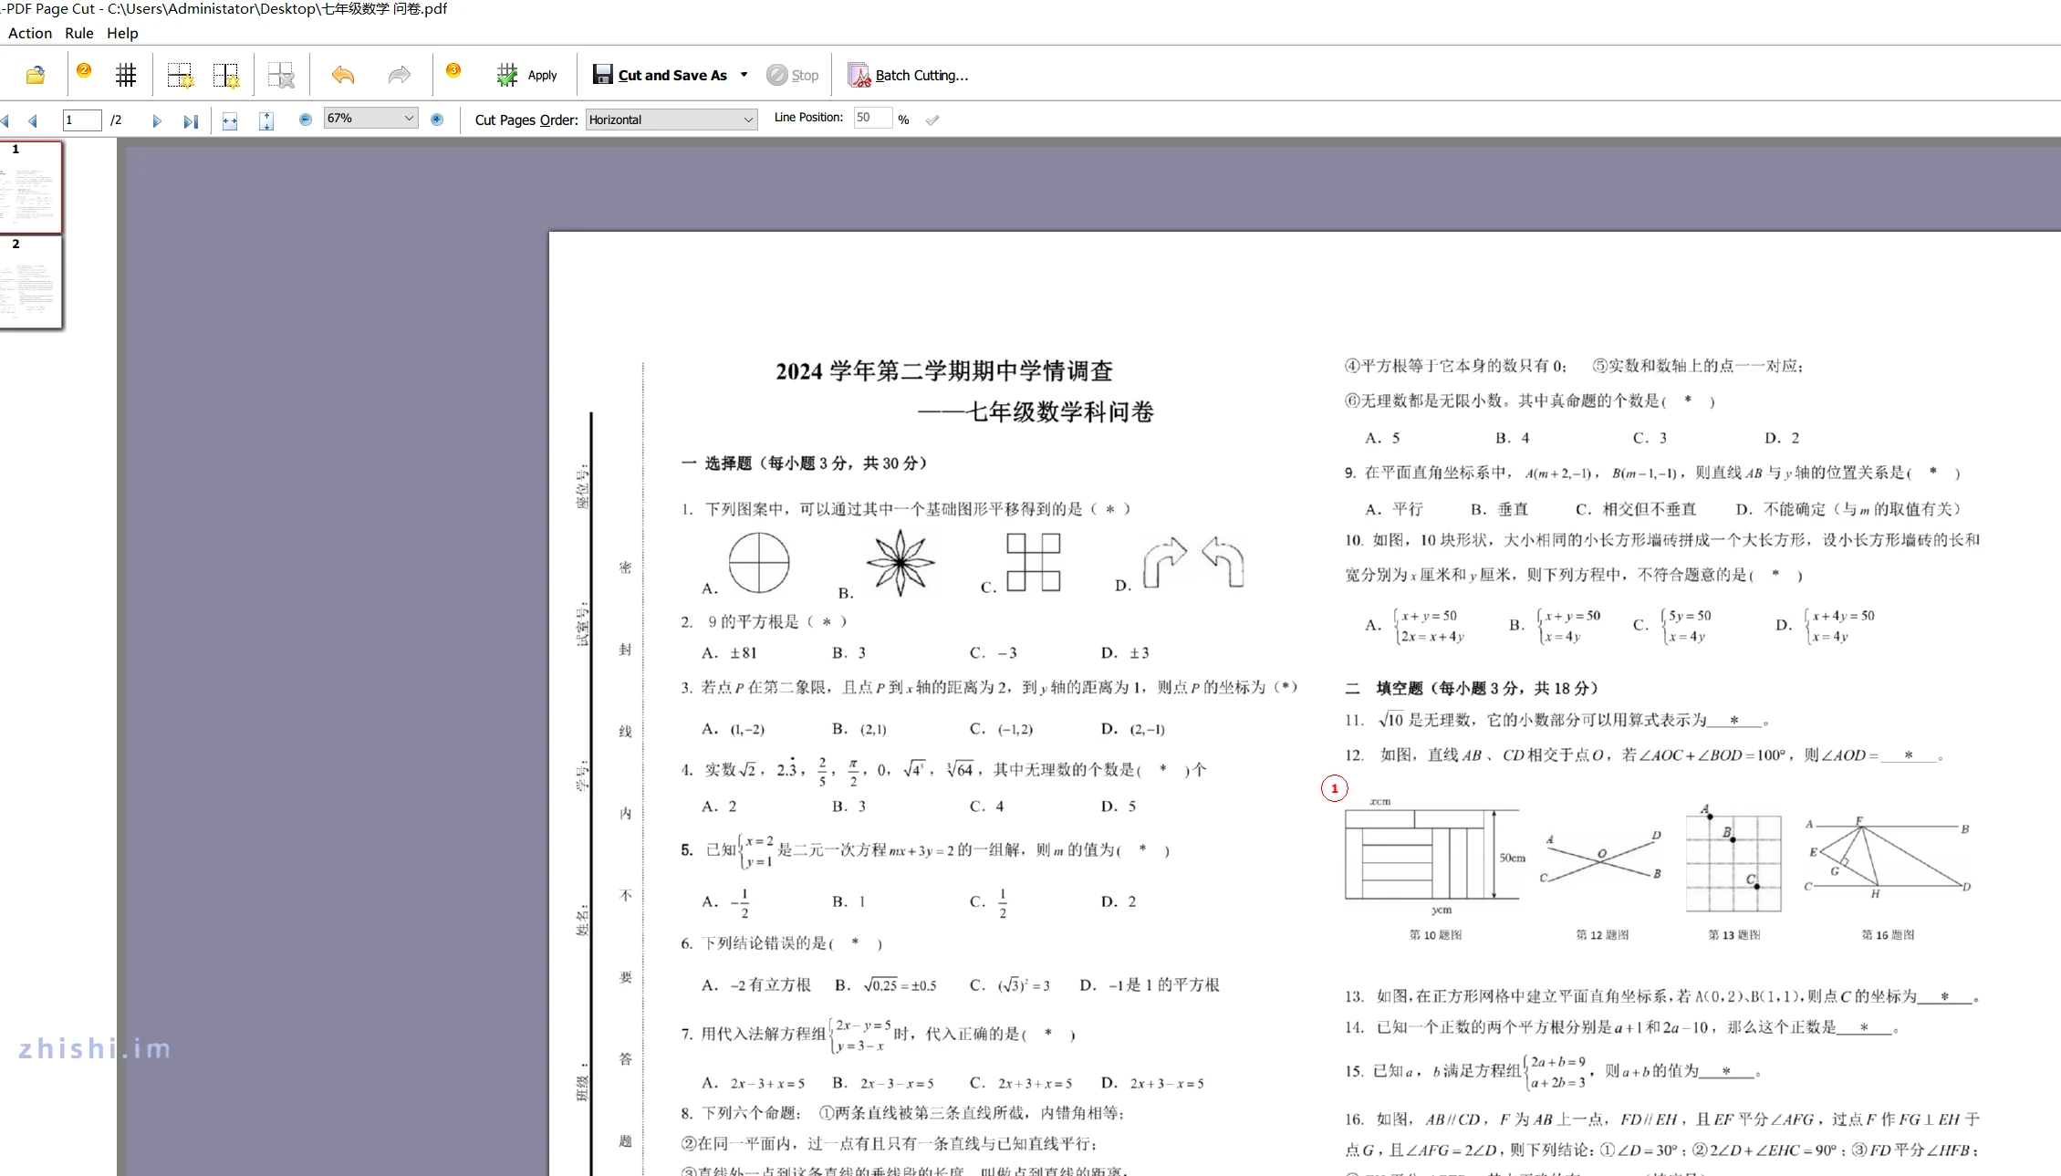Open the Rule menu
The height and width of the screenshot is (1176, 2061).
click(x=79, y=33)
